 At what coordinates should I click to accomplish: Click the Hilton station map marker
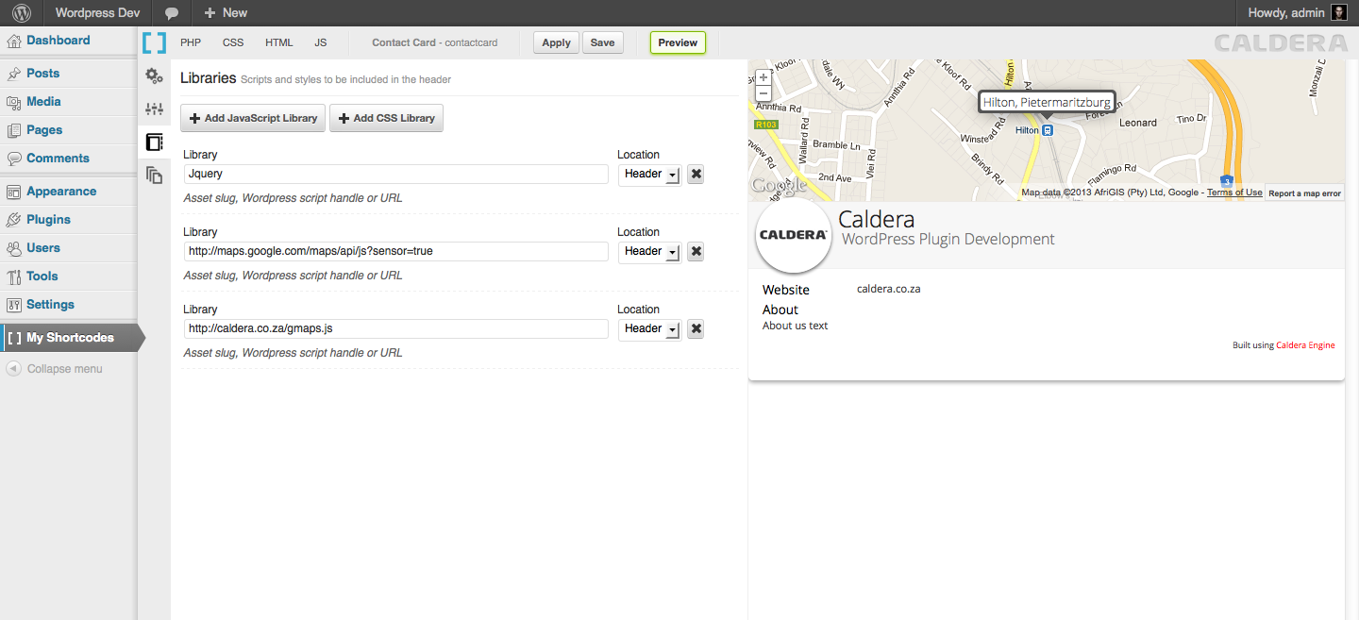click(1048, 130)
